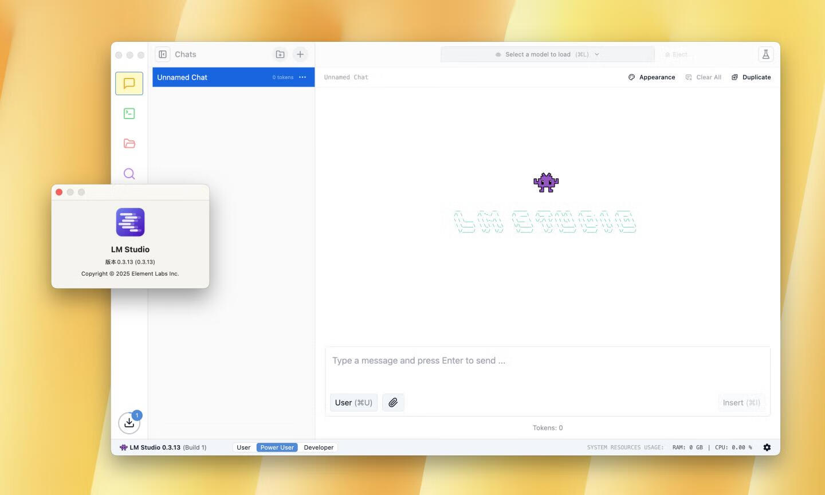Viewport: 825px width, 495px height.
Task: Open the Downloads icon with badge
Action: click(129, 422)
